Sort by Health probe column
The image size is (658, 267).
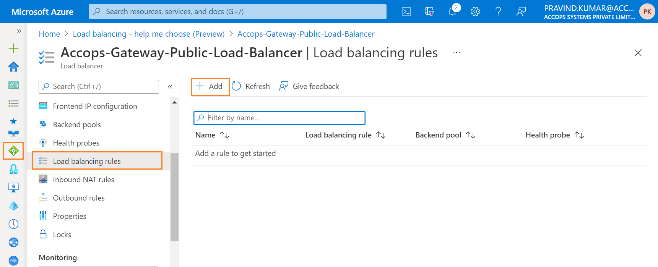pyautogui.click(x=555, y=135)
